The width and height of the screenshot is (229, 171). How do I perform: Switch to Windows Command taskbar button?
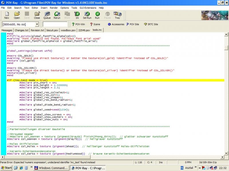[52, 168]
